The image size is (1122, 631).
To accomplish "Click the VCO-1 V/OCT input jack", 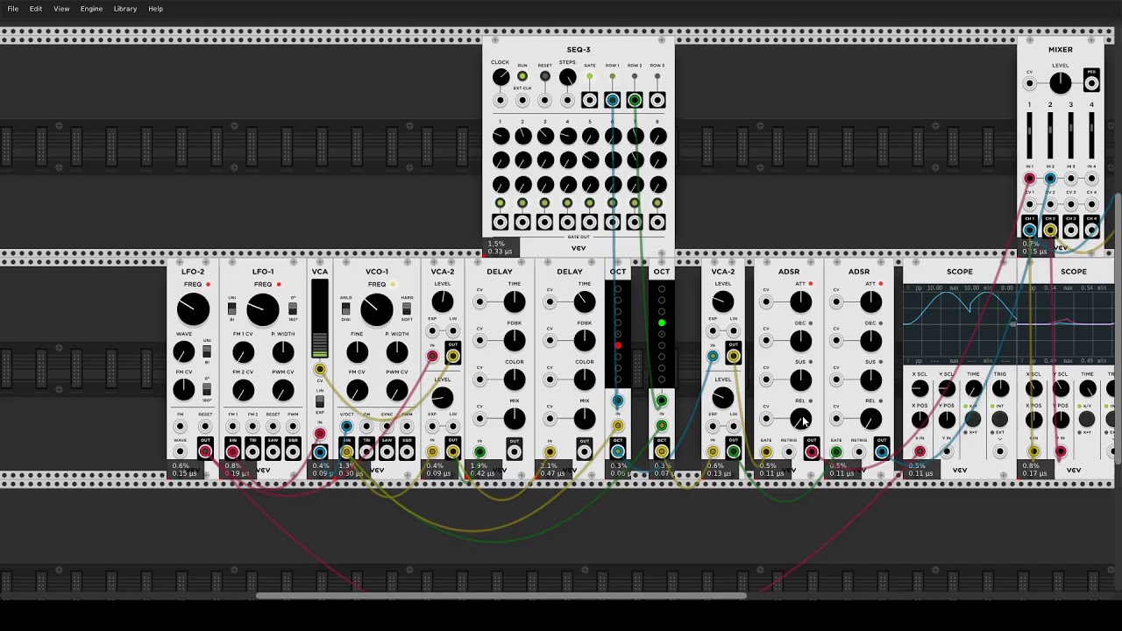I will pyautogui.click(x=347, y=427).
